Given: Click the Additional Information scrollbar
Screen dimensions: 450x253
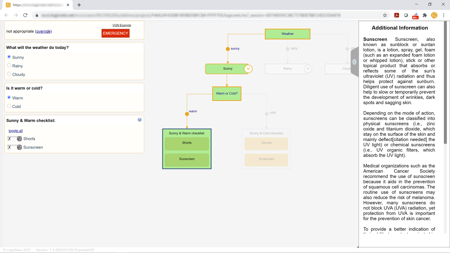Looking at the screenshot, I should 445,82.
